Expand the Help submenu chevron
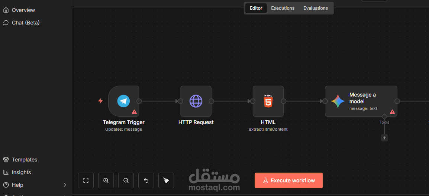This screenshot has width=429, height=196. (65, 185)
